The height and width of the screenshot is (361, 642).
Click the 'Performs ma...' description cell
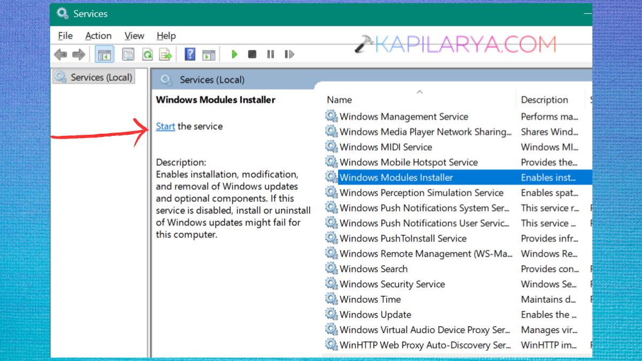pos(549,116)
